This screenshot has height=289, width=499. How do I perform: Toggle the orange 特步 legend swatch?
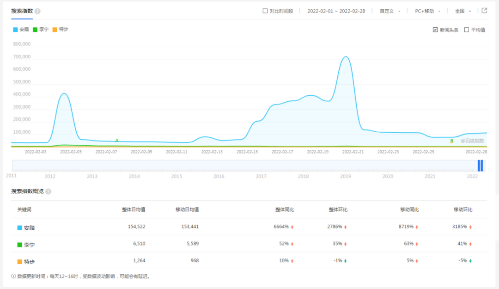pos(55,30)
